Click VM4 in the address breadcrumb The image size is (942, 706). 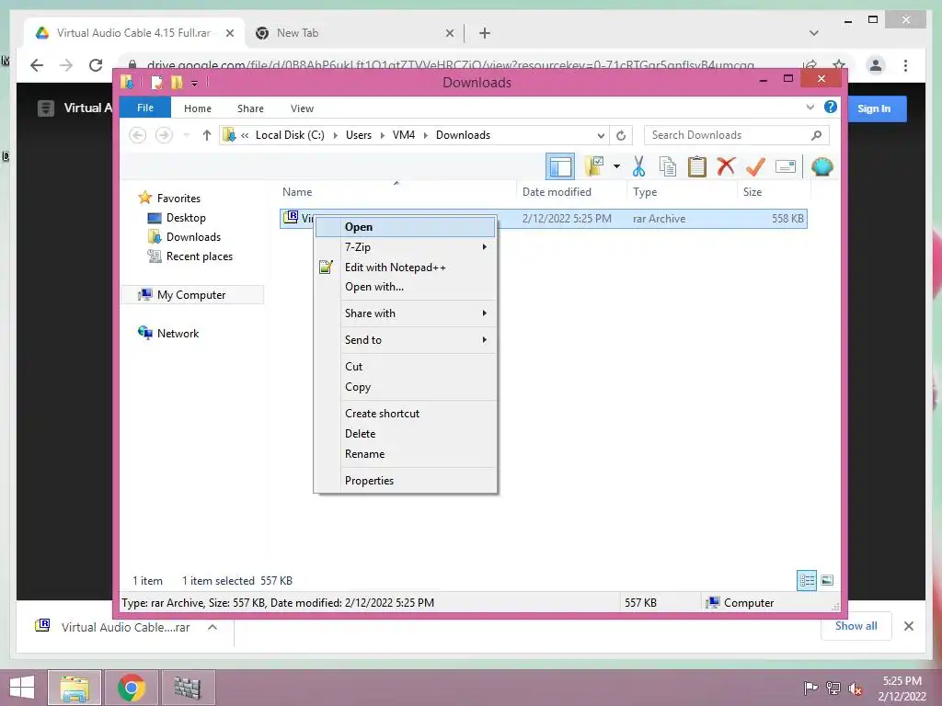point(404,135)
